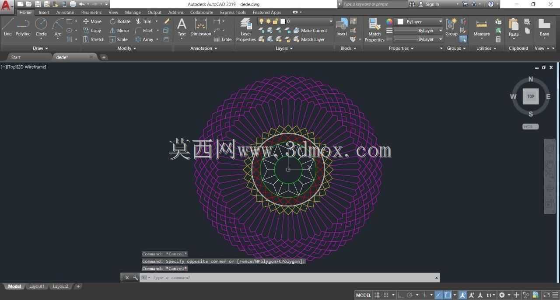
Task: Add a new drawing tab with plus
Action: tap(104, 57)
